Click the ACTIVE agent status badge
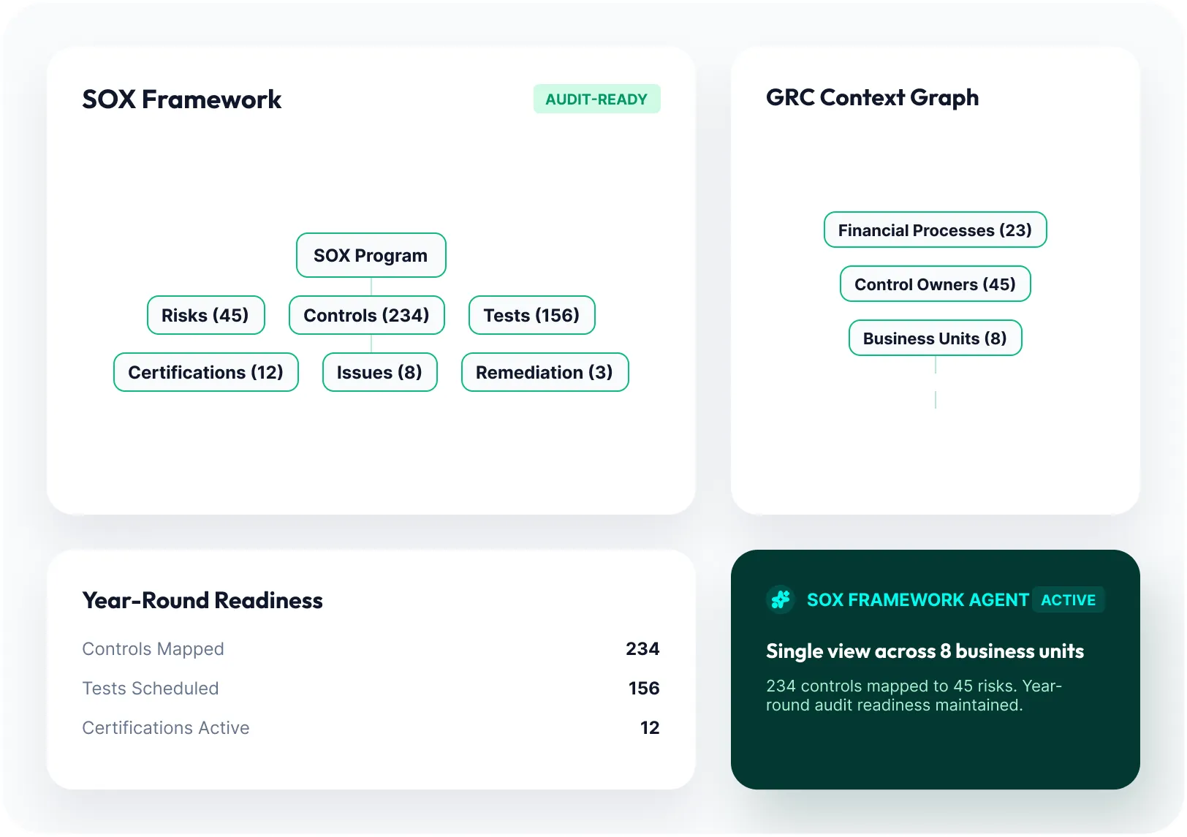 click(x=1069, y=599)
